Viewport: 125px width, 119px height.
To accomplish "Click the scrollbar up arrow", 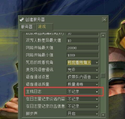I will tap(103, 35).
